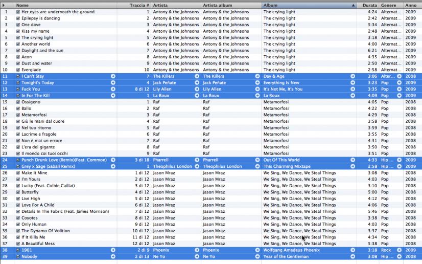Screen dimensions: 422x264
Task: Select the track The Dynamo Of Volition
Action: (45, 231)
